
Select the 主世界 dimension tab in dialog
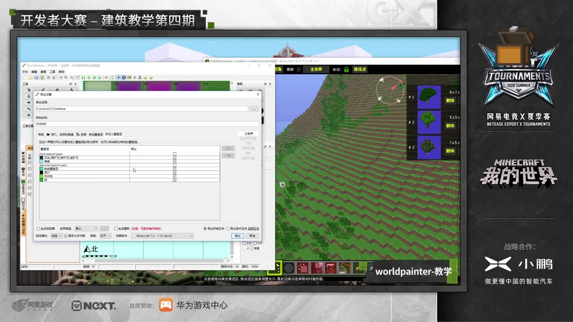coord(248,134)
